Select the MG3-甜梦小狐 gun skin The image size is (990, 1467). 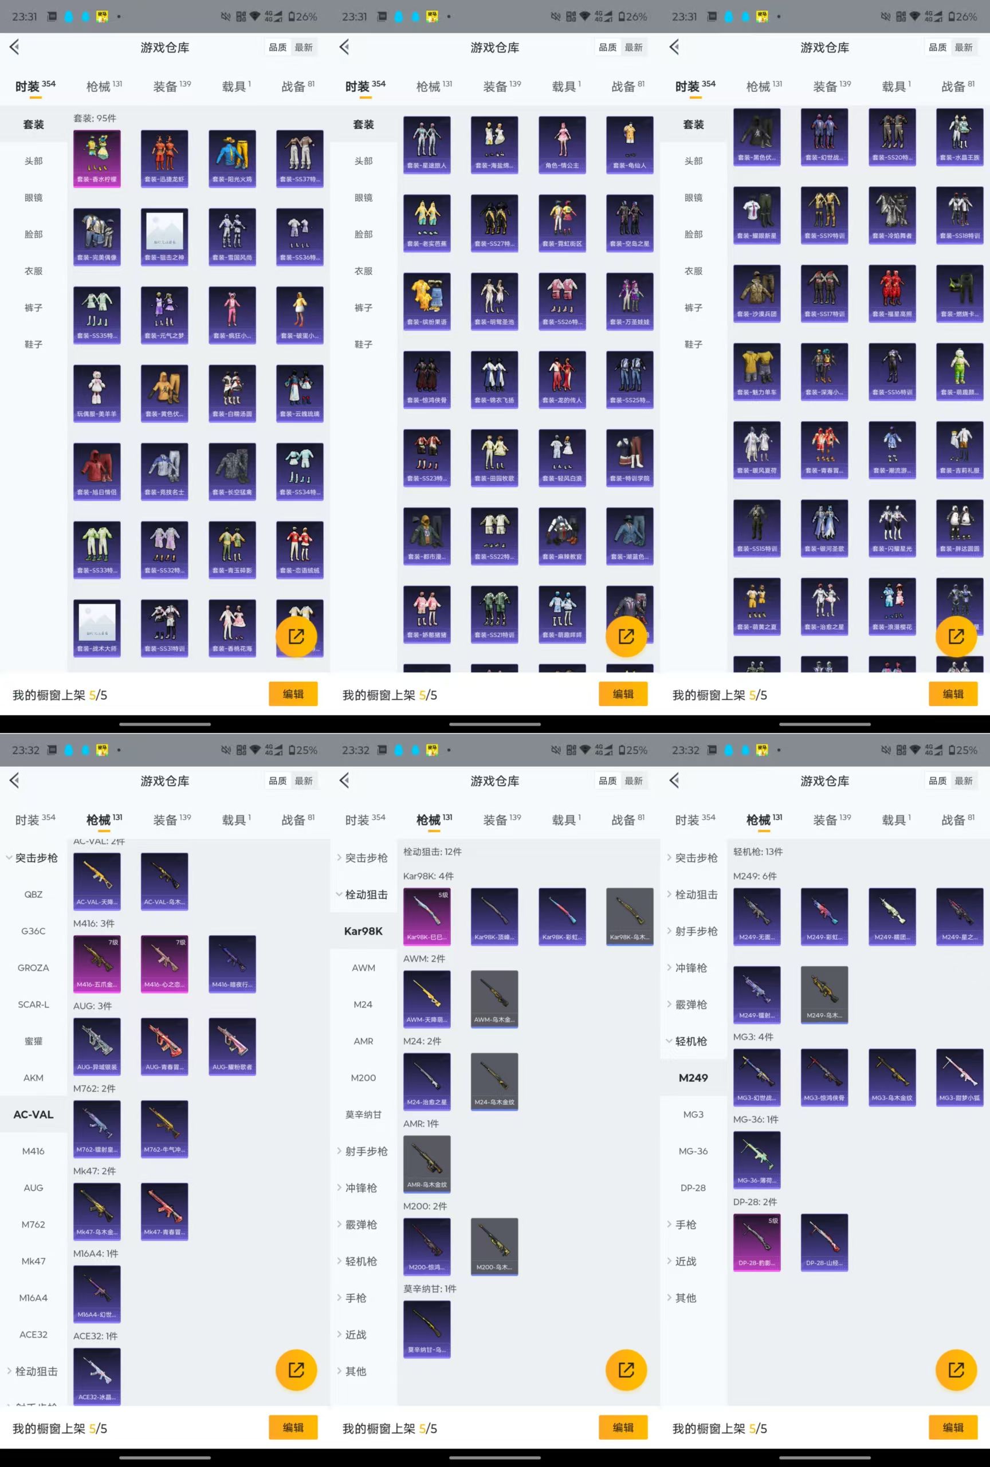click(959, 1077)
